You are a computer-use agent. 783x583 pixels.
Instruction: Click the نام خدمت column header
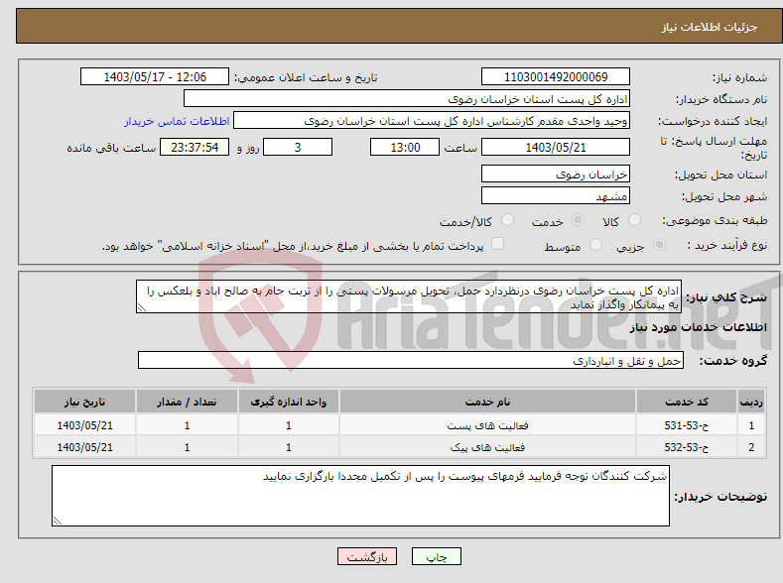click(487, 402)
